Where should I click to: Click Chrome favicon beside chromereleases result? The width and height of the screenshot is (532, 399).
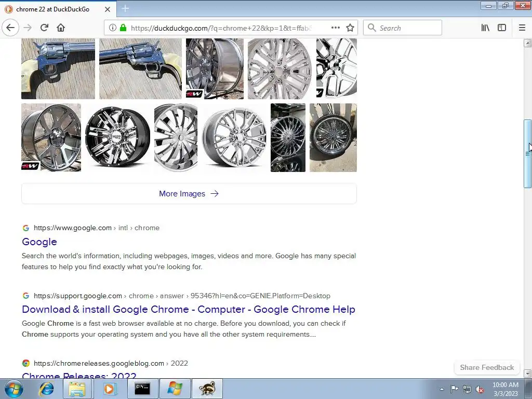click(26, 363)
